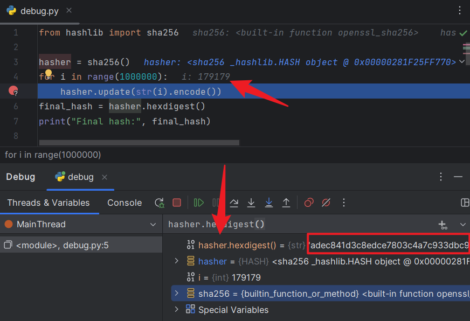Switch to the Console tab
470x321 pixels.
(125, 203)
